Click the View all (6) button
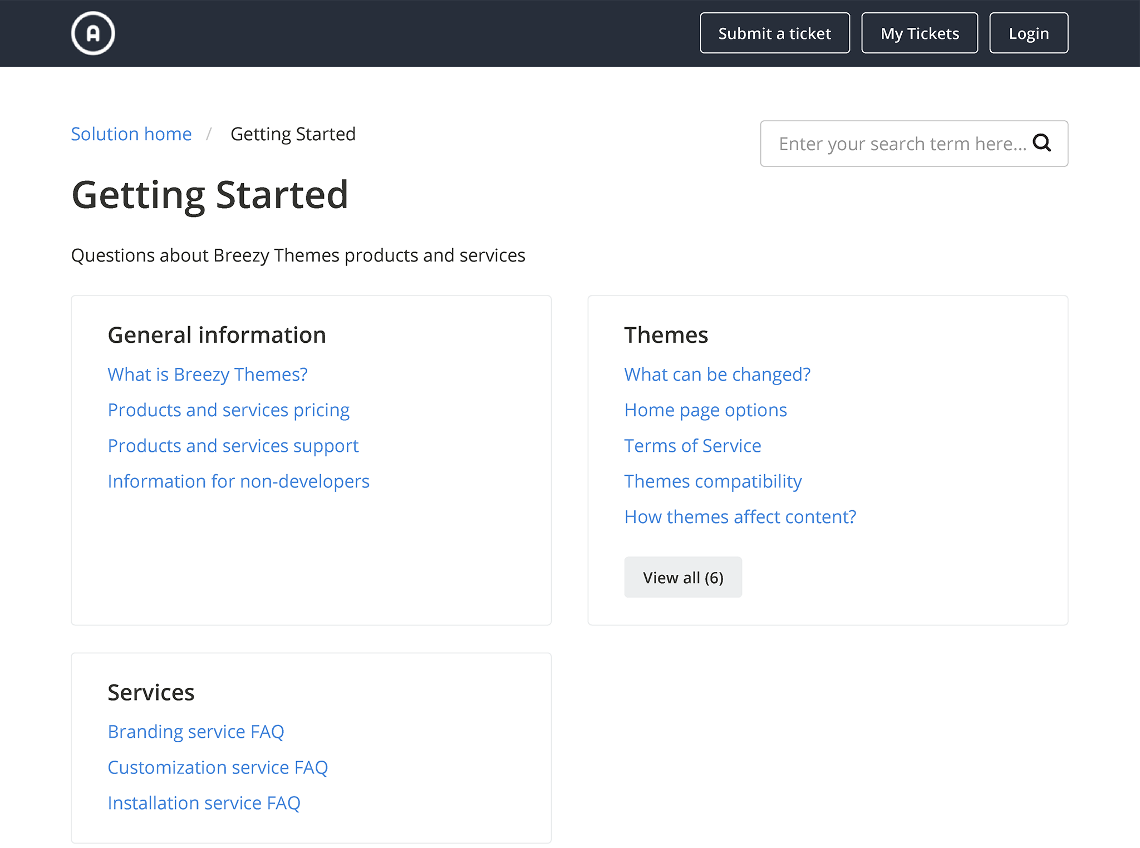 click(x=683, y=577)
